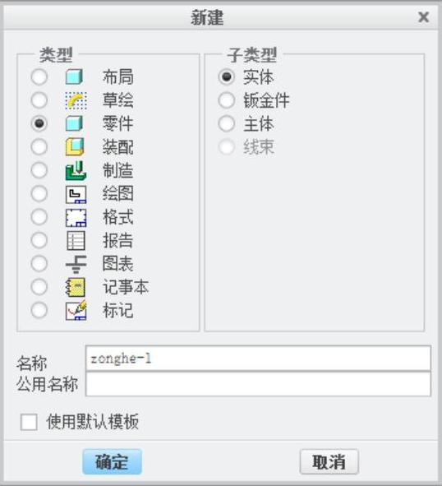Click the 草绘 sketch icon
This screenshot has width=442, height=486.
click(x=76, y=100)
